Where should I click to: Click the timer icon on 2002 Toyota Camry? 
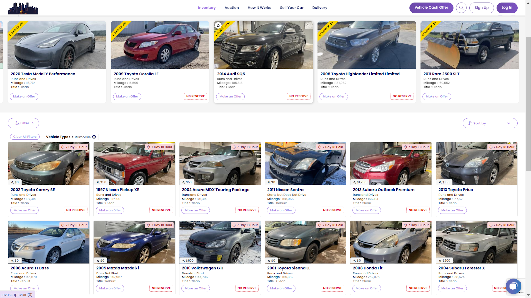[63, 147]
